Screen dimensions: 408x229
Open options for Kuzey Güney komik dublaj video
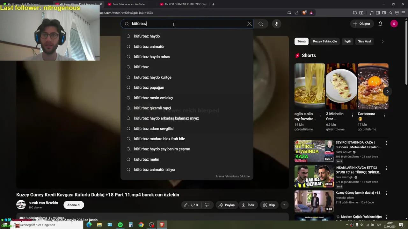coord(387,193)
